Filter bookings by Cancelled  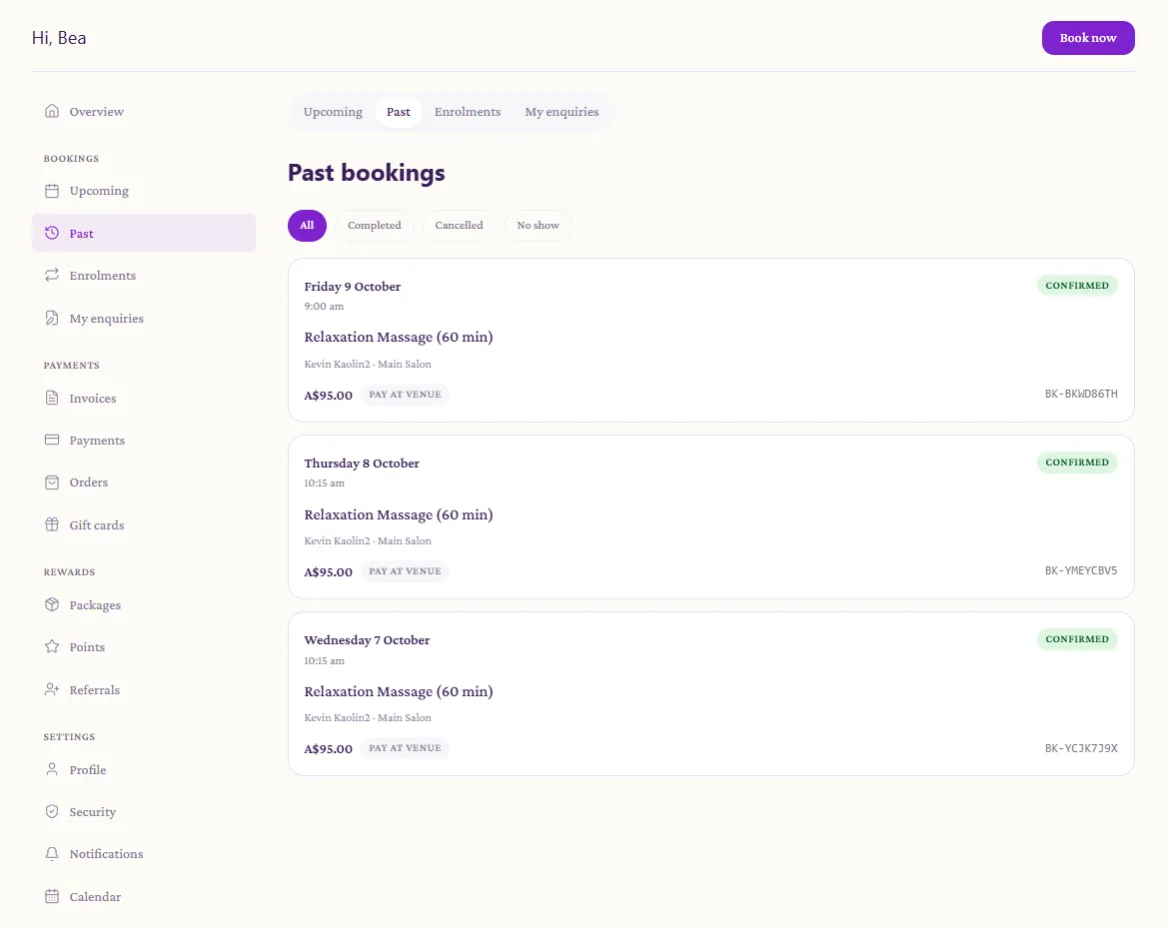(x=459, y=226)
